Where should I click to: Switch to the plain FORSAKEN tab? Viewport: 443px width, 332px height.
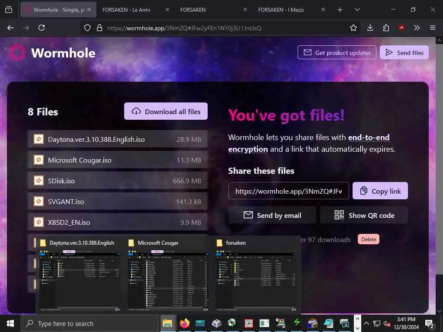193,10
